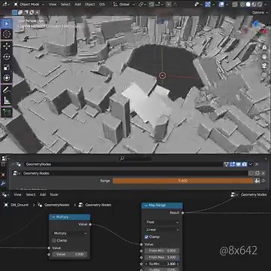Image resolution: width=271 pixels, height=271 pixels.
Task: Open the node editor Node menu
Action: pos(54,194)
